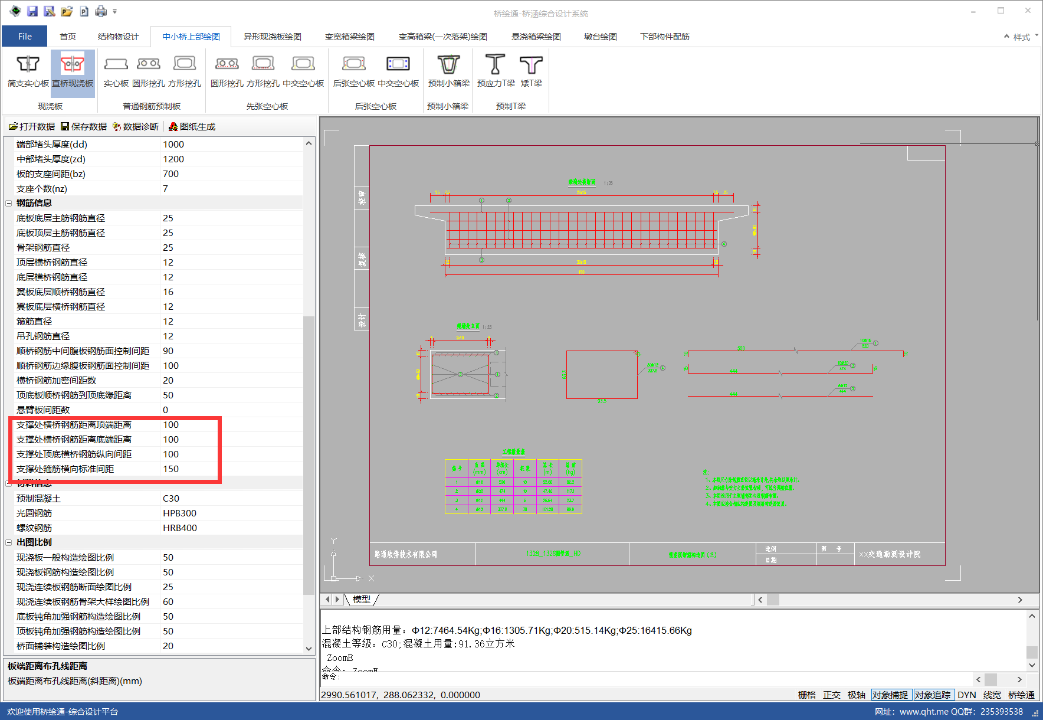1043x720 pixels.
Task: Click the 箍筋直径 value field
Action: (x=230, y=321)
